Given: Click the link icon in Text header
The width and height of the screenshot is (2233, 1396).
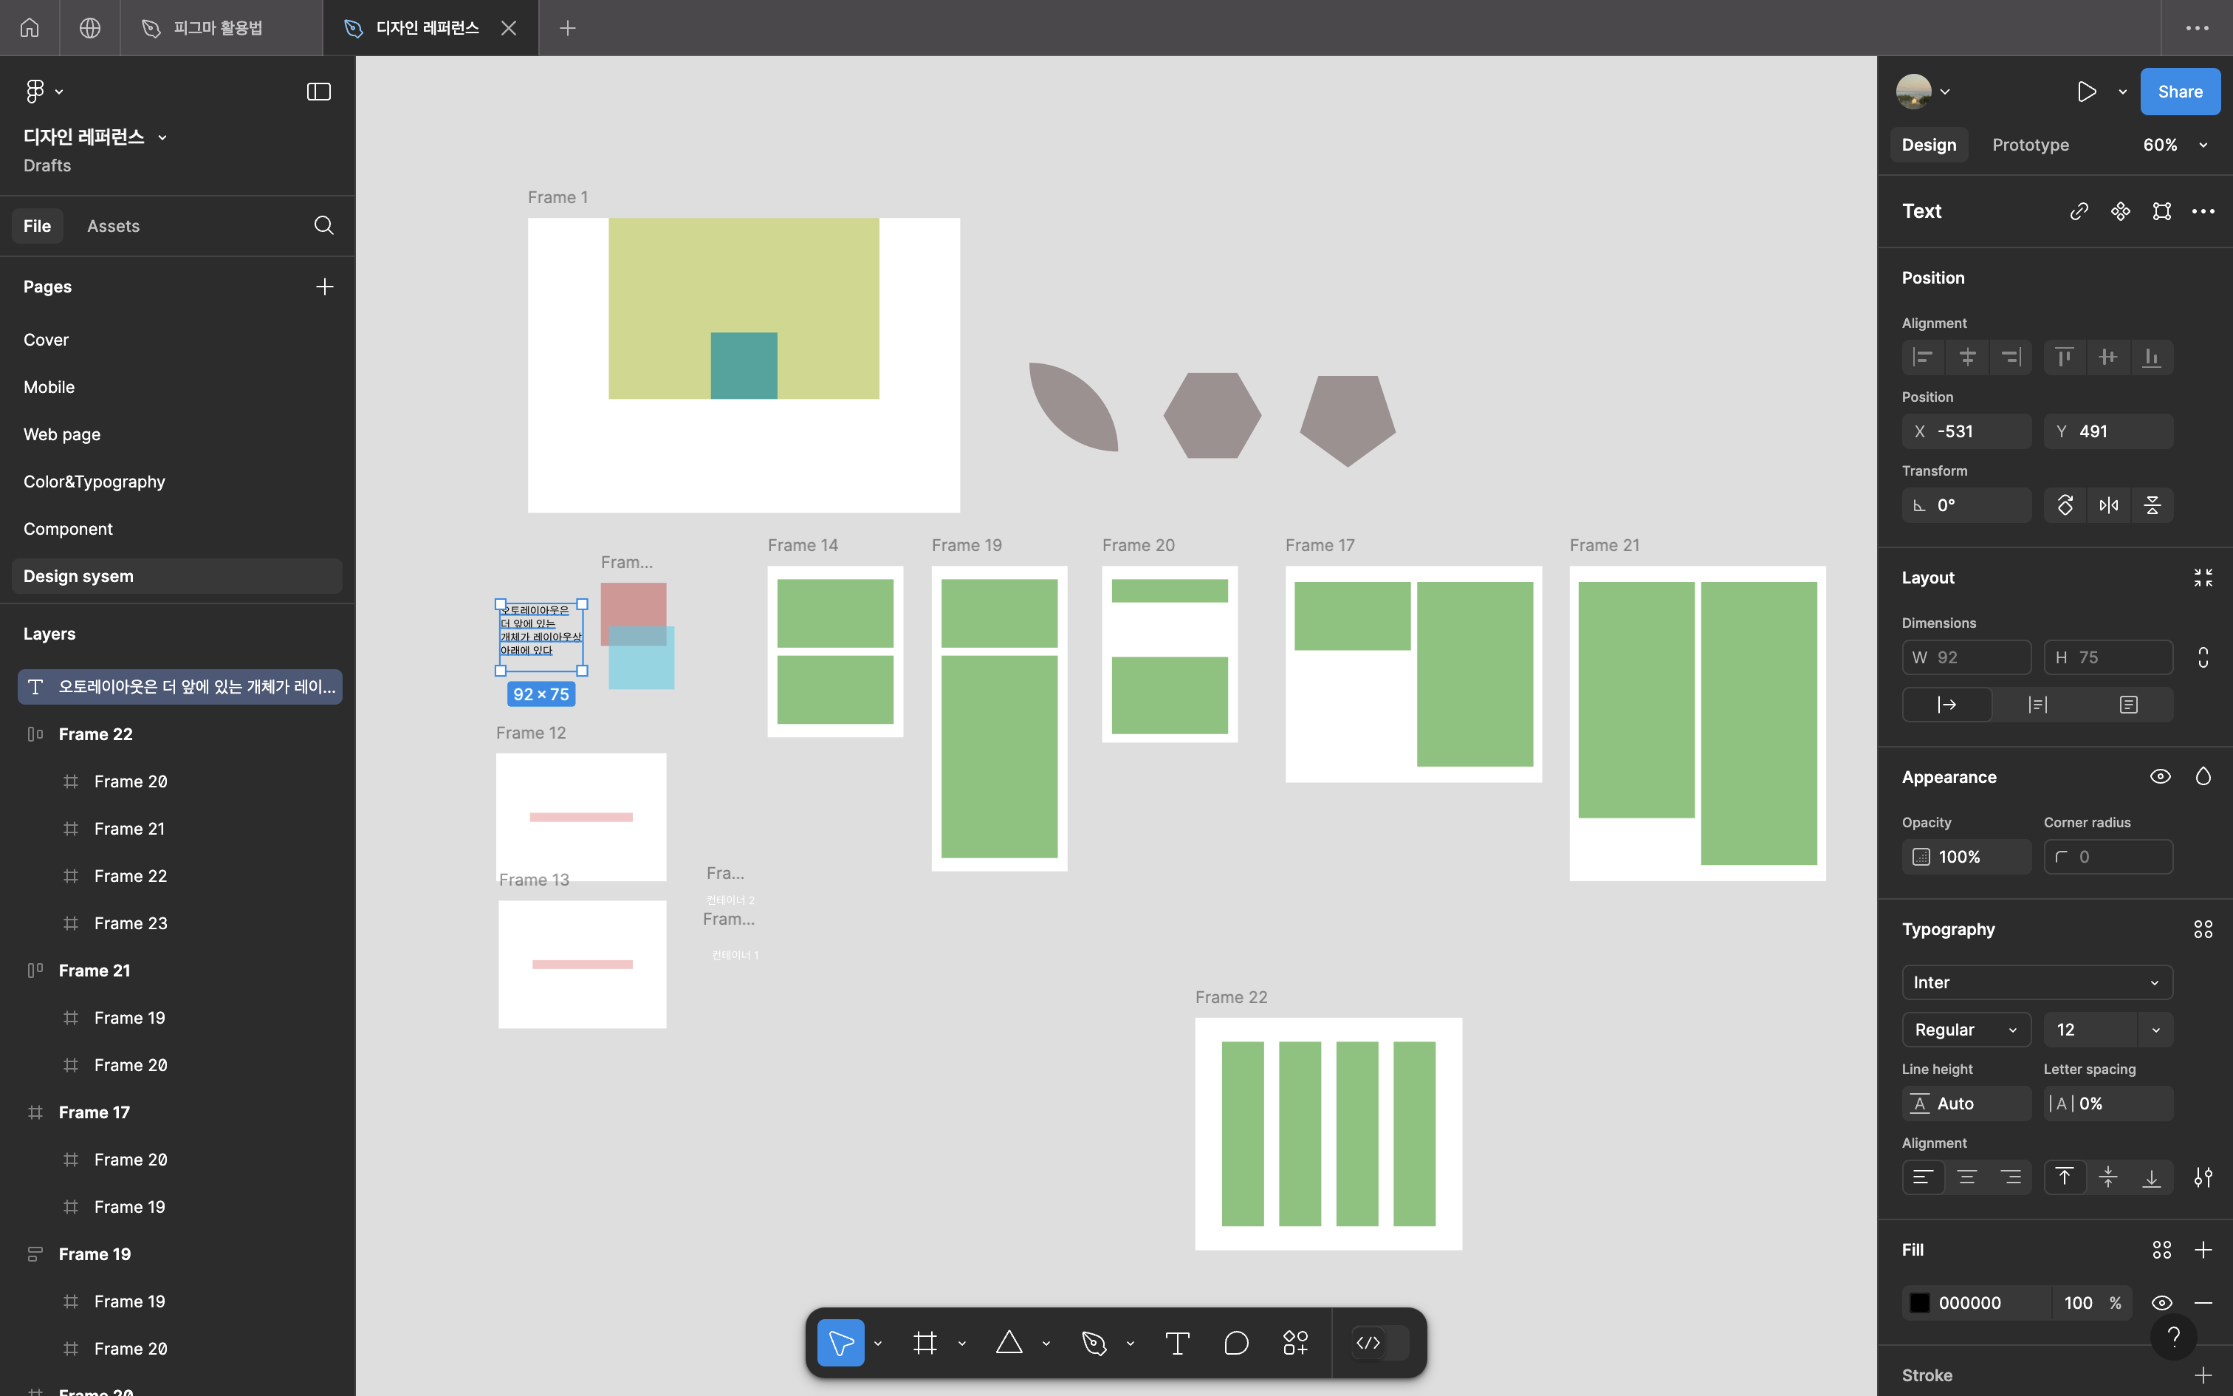Looking at the screenshot, I should click(2078, 211).
